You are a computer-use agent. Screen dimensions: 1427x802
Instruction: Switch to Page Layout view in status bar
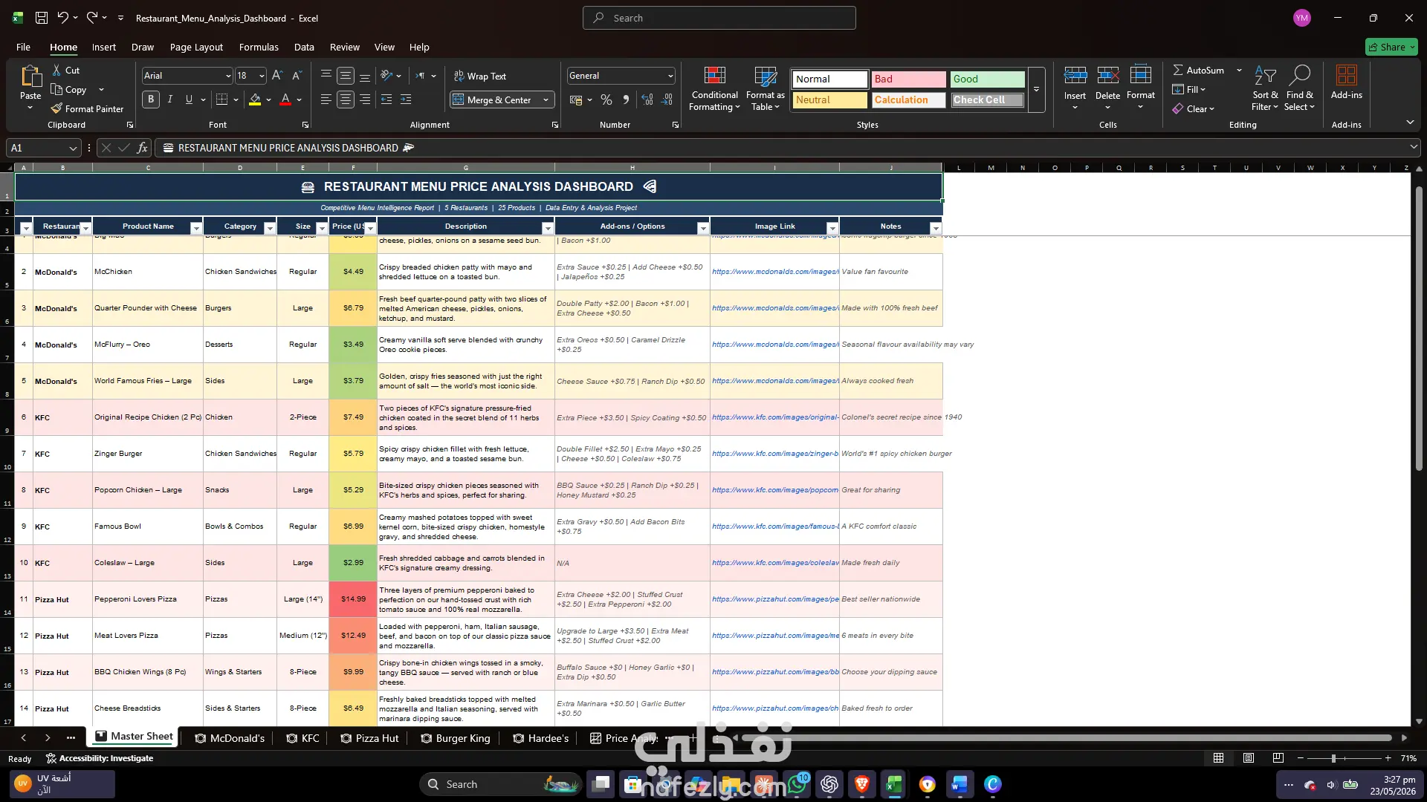point(1249,758)
